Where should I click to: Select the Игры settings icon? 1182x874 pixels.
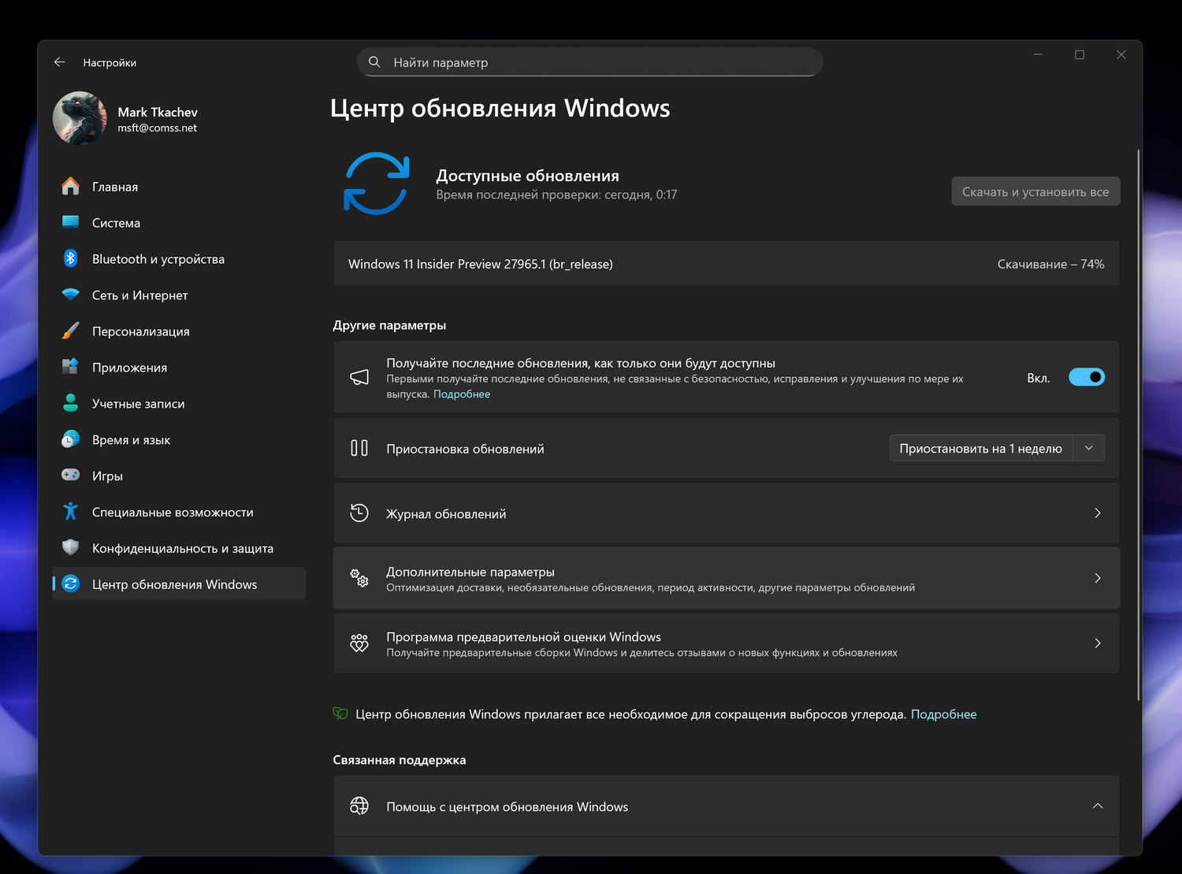pos(70,476)
